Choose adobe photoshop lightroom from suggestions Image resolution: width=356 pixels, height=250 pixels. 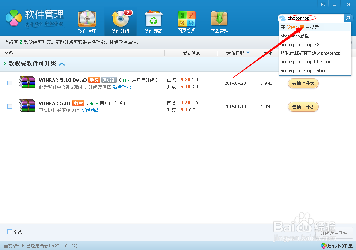[306, 62]
